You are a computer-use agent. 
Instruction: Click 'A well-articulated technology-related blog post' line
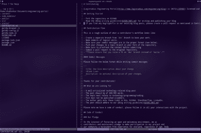[110, 91]
